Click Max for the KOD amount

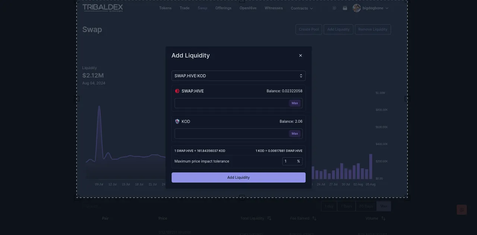[295, 134]
